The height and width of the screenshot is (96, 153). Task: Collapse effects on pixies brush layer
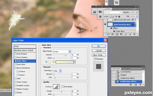(x=135, y=24)
